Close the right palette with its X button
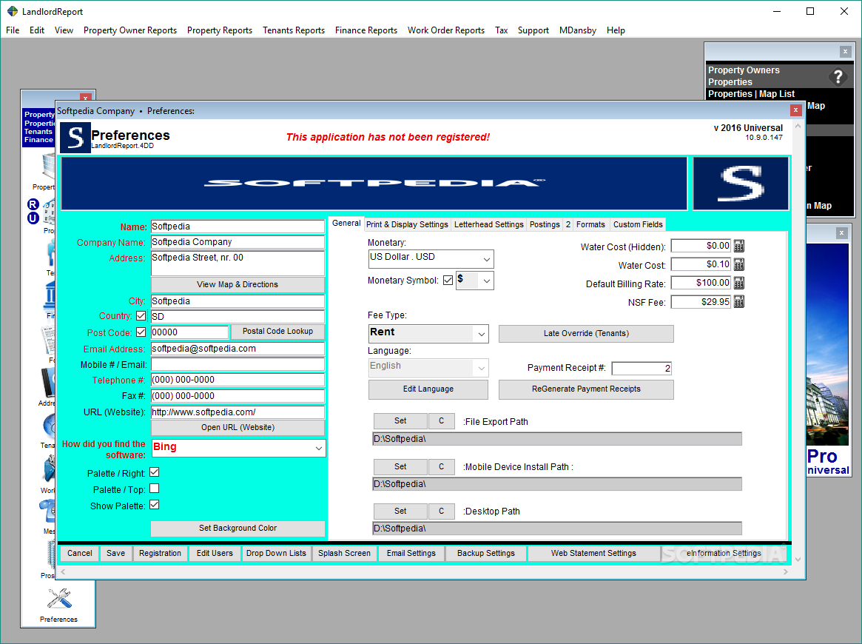 (x=846, y=52)
